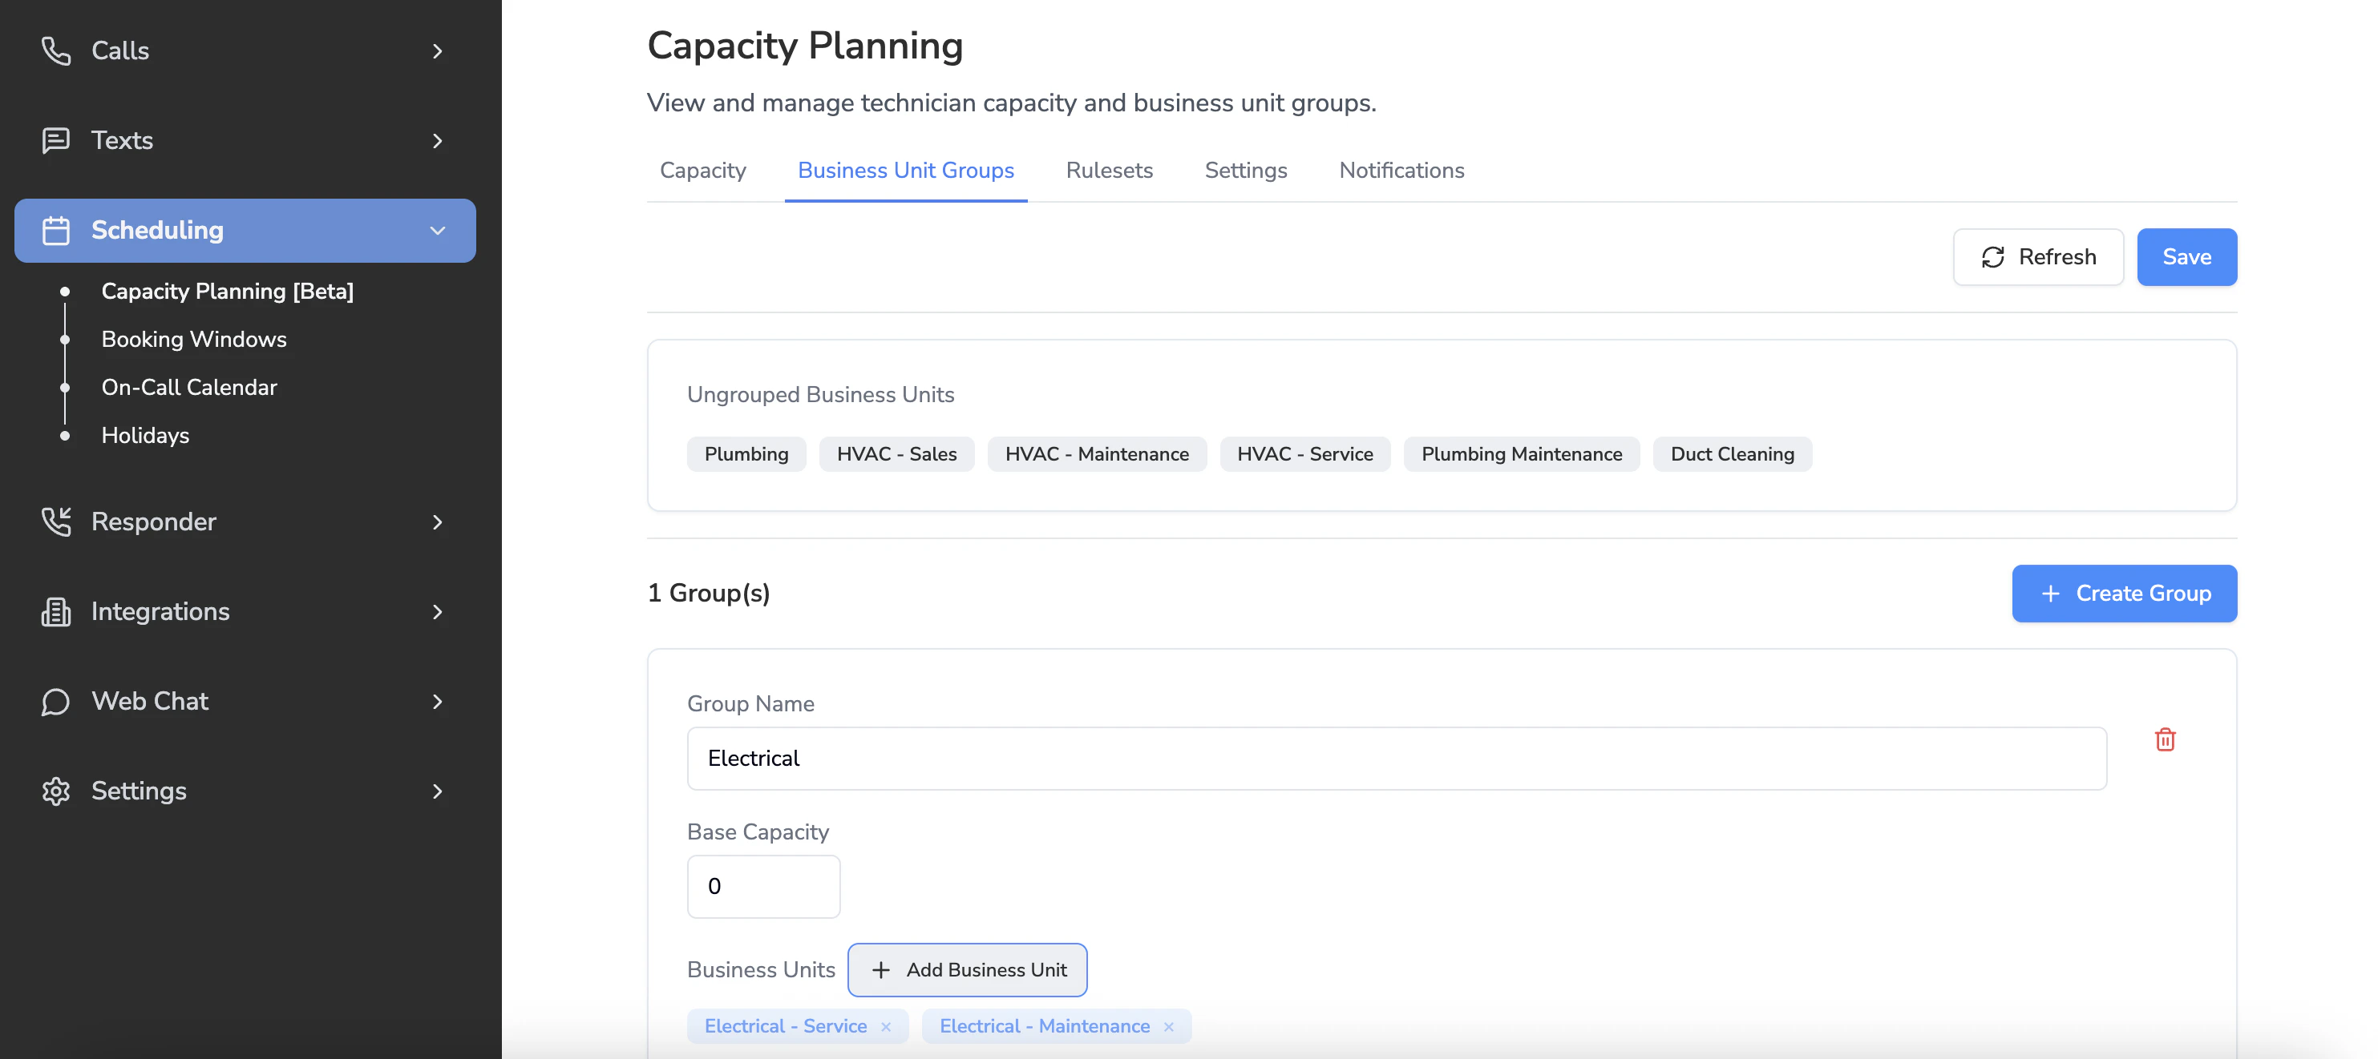Open Booking Windows in sidebar
The width and height of the screenshot is (2378, 1059).
click(x=194, y=340)
